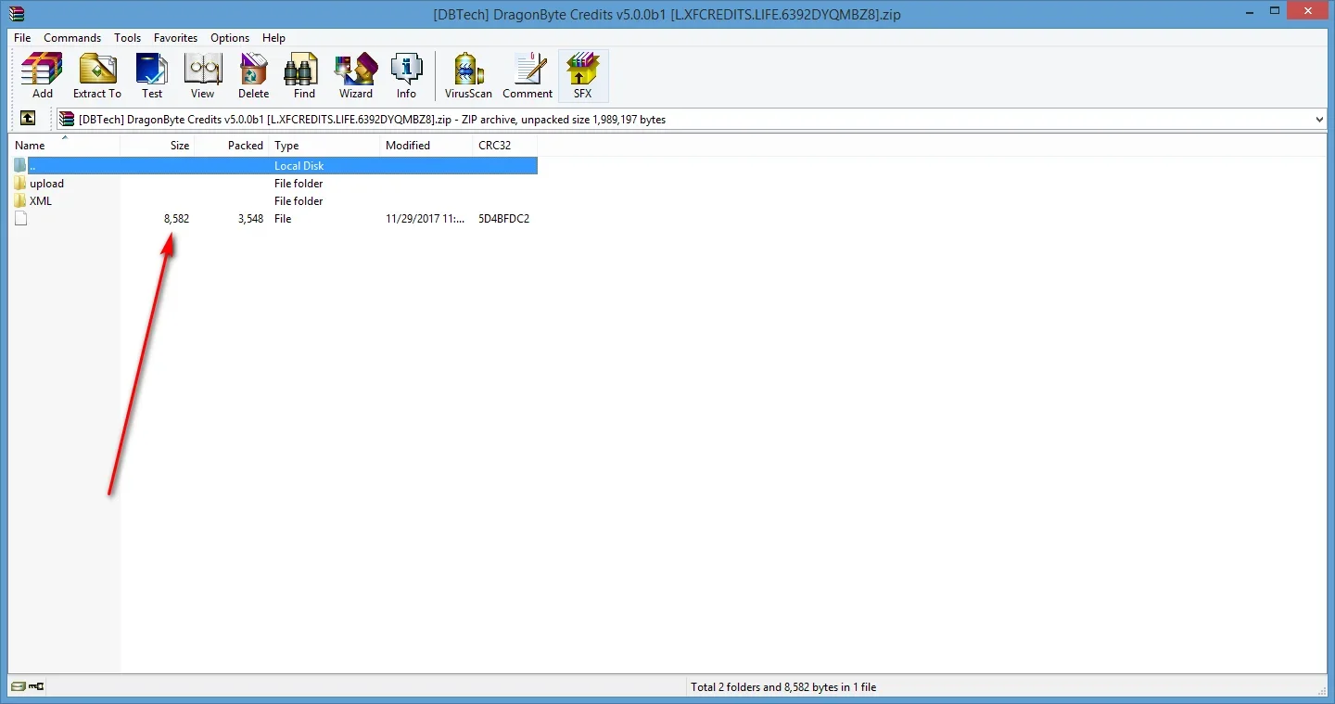Open the Tools menu
Image resolution: width=1335 pixels, height=704 pixels.
(128, 38)
